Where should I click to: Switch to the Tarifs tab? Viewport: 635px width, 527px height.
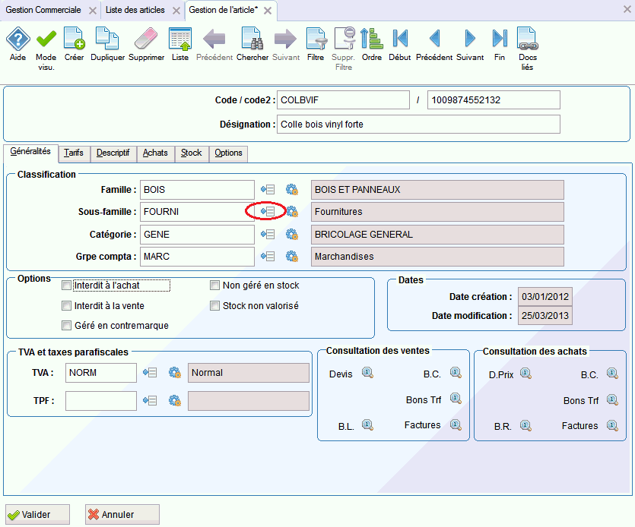tap(73, 153)
